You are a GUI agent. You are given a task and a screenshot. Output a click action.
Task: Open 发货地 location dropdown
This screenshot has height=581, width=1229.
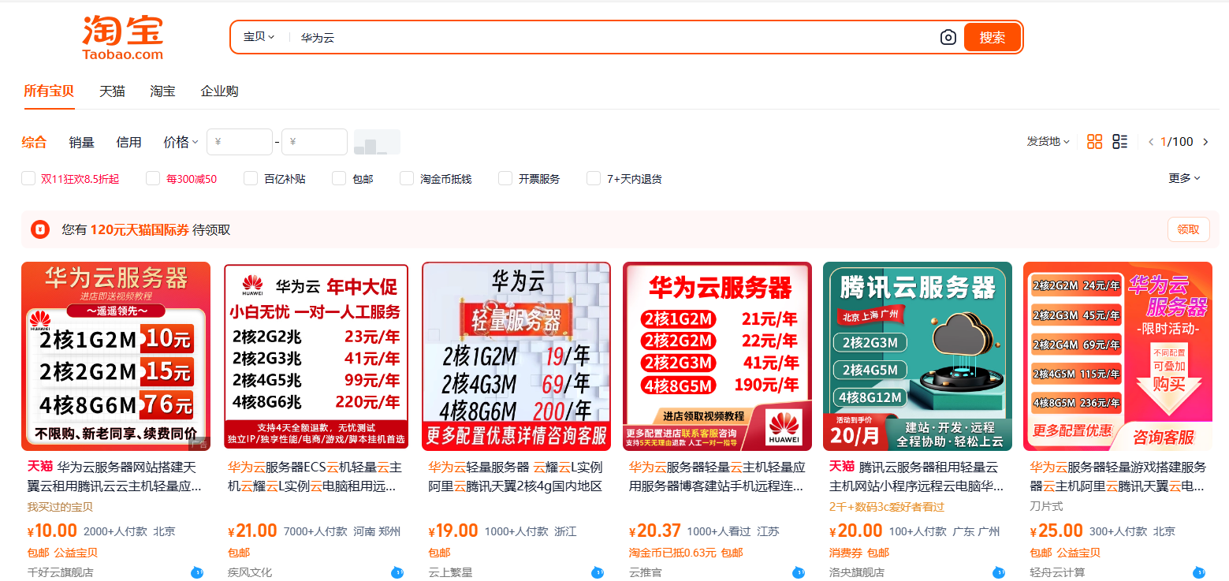[x=1048, y=142]
